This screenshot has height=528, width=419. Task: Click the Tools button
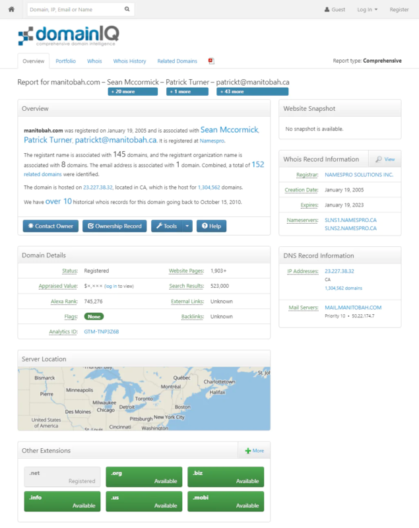click(x=166, y=226)
